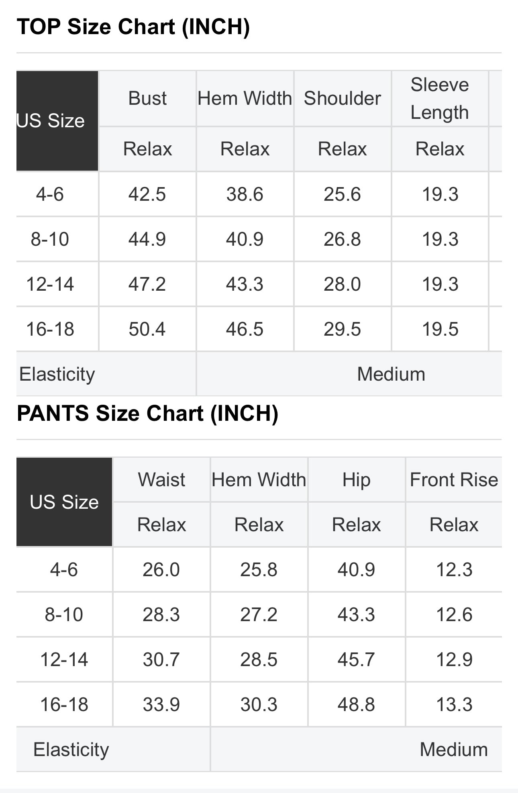
Task: Select Medium elasticity in the pants chart
Action: click(x=454, y=750)
